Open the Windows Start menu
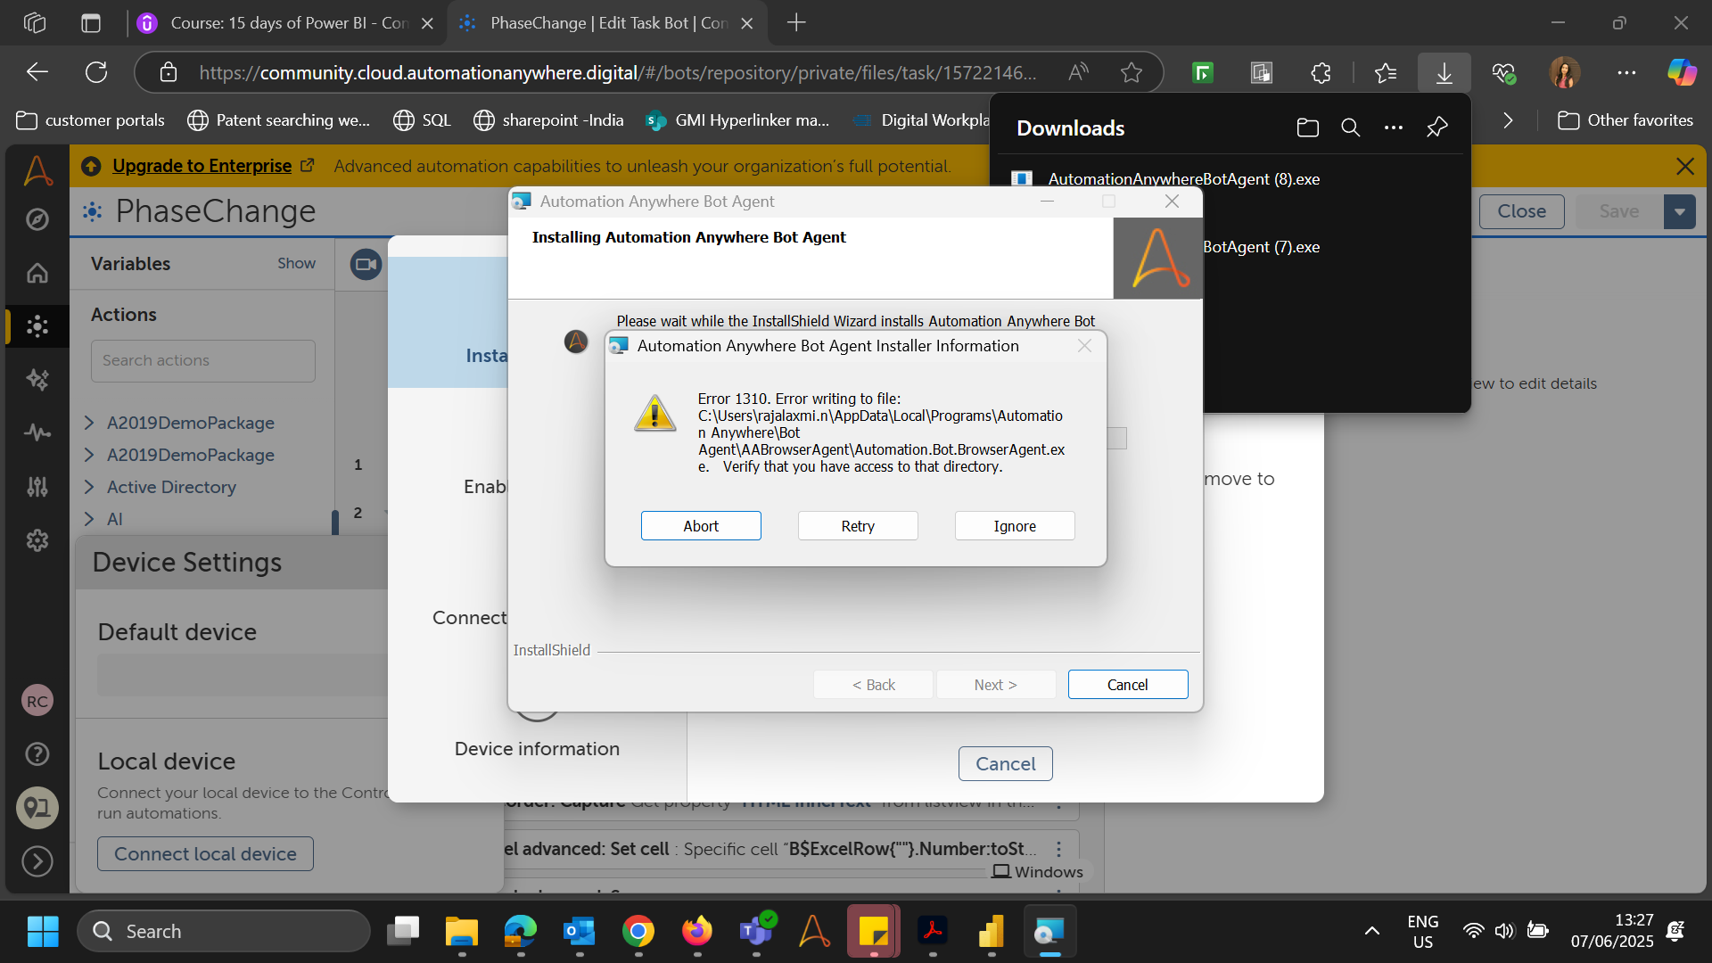 (x=43, y=931)
